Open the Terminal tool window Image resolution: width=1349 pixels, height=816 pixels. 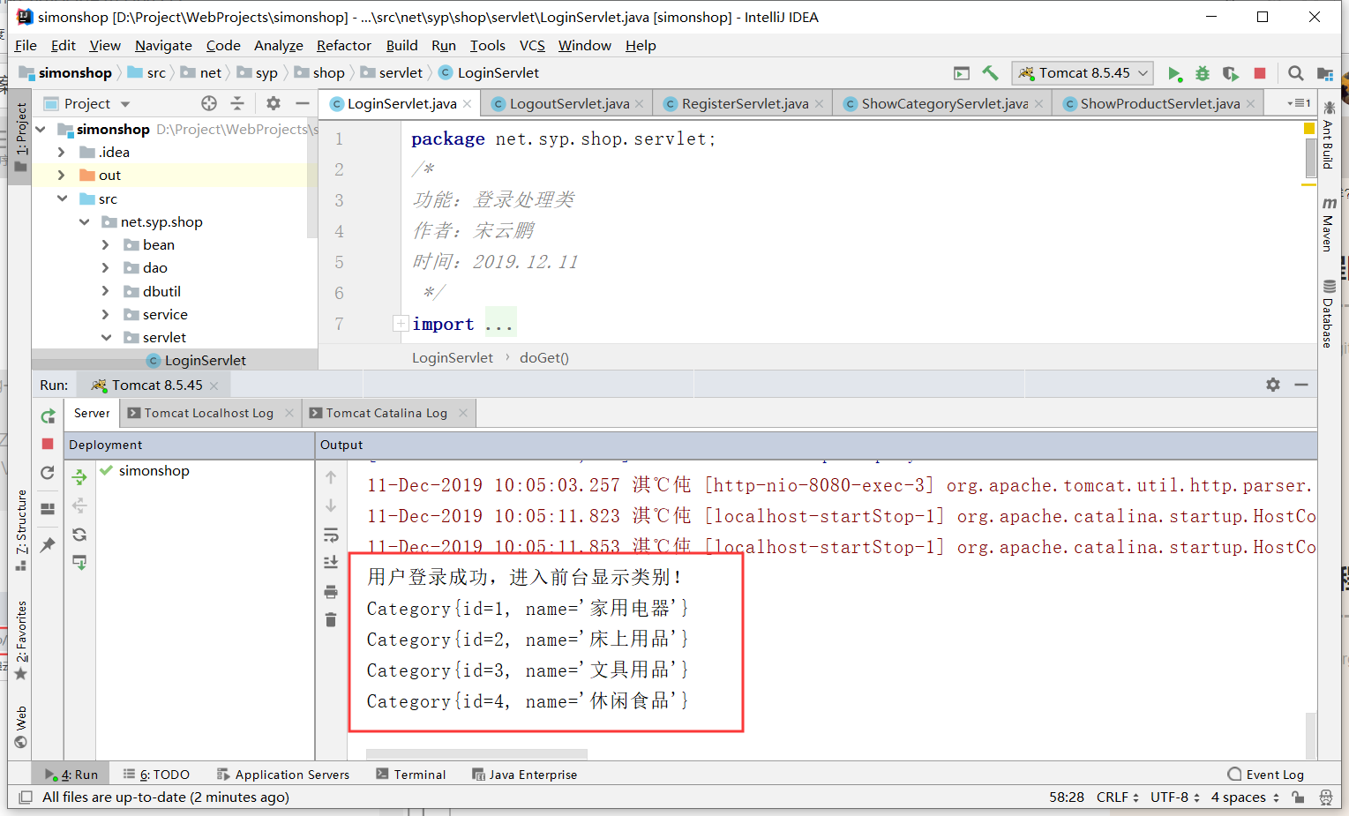coord(411,775)
